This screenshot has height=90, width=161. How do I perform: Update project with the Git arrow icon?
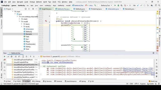point(138,5)
